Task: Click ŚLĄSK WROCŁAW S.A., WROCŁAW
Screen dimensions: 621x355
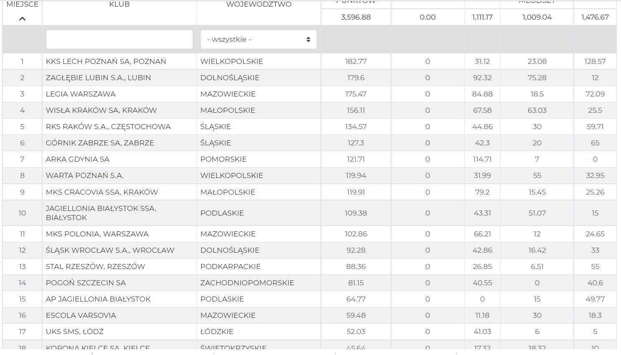Action: pyautogui.click(x=110, y=250)
